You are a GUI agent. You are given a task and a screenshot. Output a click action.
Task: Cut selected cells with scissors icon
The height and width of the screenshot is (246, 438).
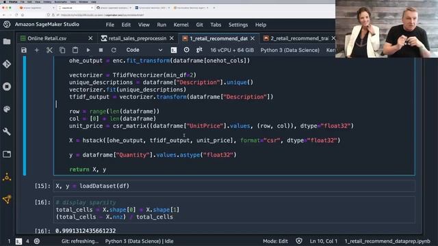tap(49, 50)
